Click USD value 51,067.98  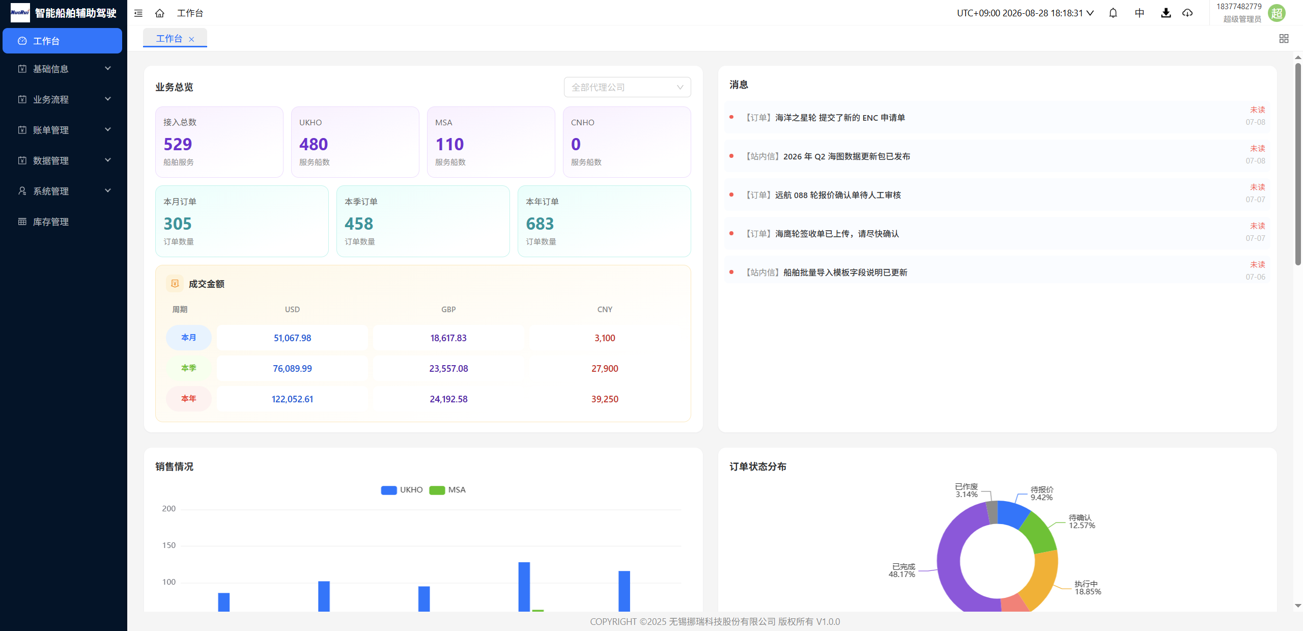pyautogui.click(x=292, y=338)
